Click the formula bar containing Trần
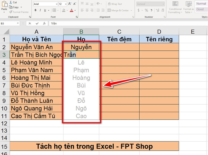208x155 pixels. [128, 23]
